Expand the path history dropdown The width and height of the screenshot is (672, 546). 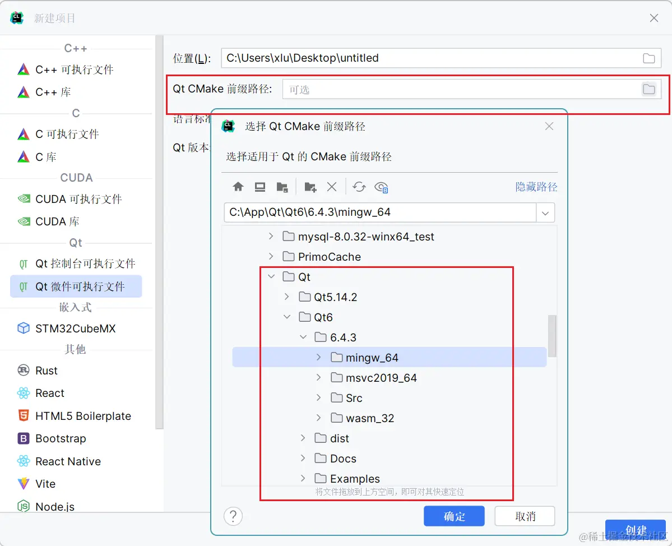(x=545, y=213)
